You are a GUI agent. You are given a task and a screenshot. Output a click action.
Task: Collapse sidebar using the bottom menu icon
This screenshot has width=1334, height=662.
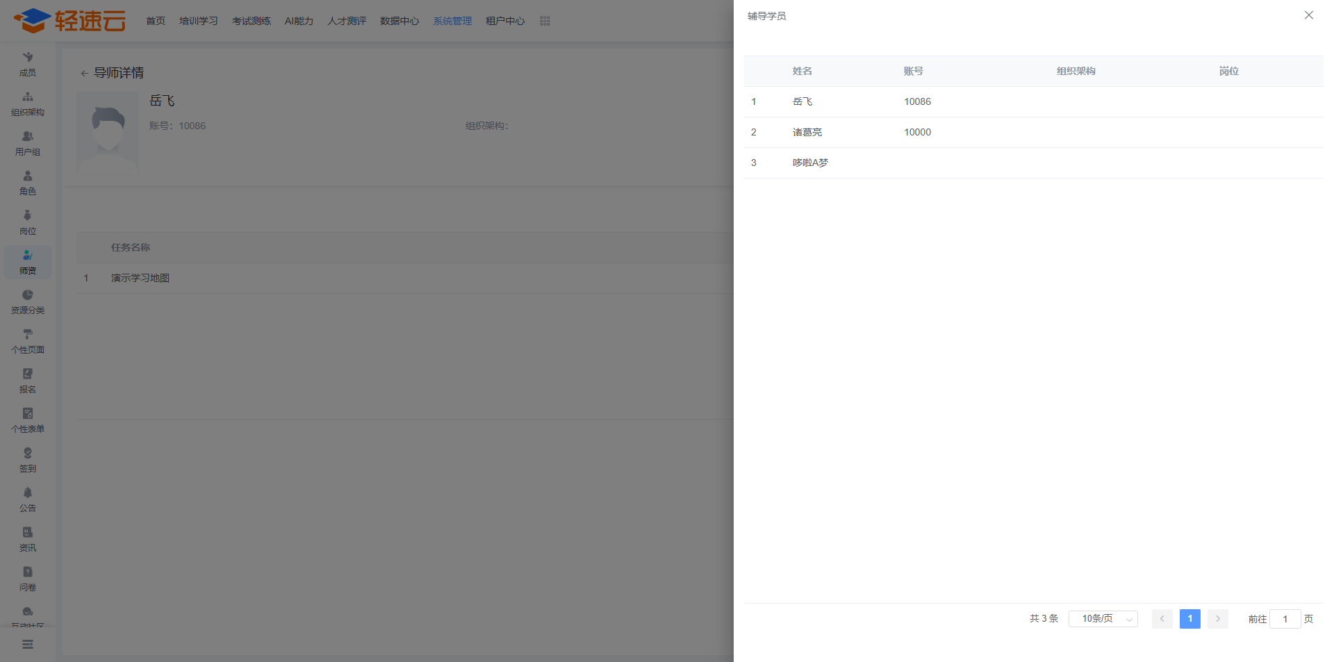point(28,644)
